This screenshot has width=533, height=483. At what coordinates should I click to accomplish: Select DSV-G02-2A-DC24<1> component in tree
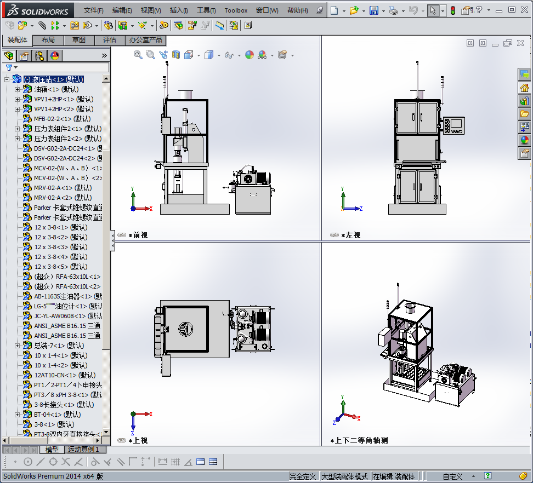68,148
